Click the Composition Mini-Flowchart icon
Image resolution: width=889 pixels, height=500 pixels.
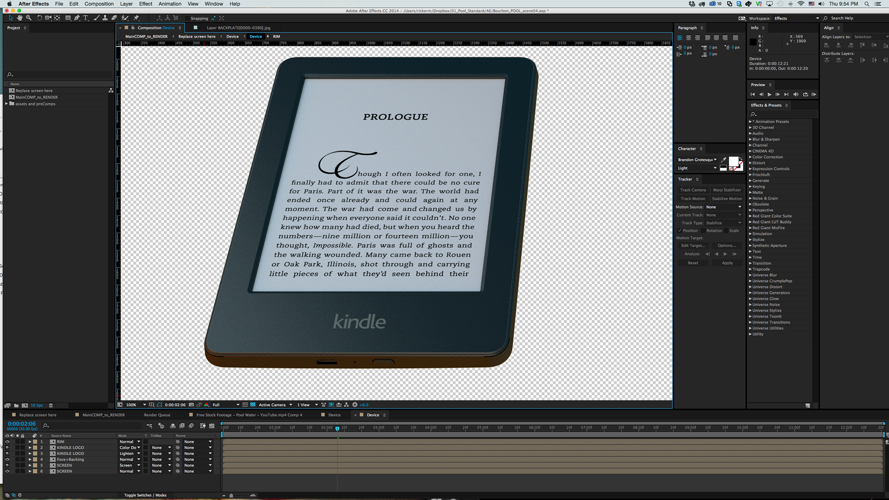(149, 425)
